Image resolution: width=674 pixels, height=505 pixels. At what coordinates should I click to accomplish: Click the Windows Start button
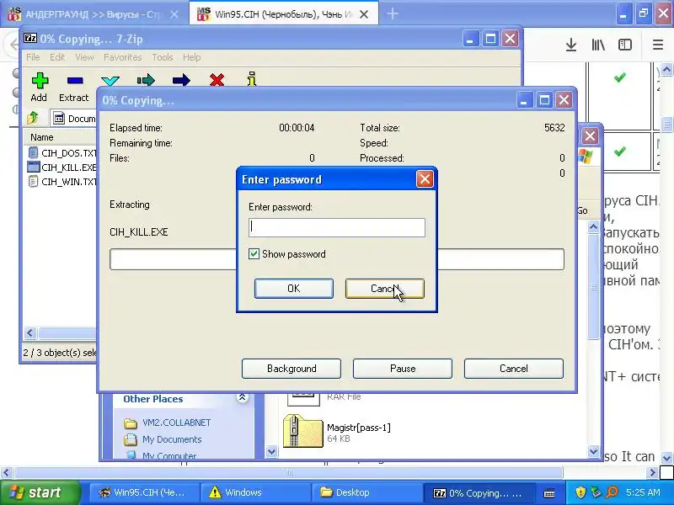click(40, 492)
